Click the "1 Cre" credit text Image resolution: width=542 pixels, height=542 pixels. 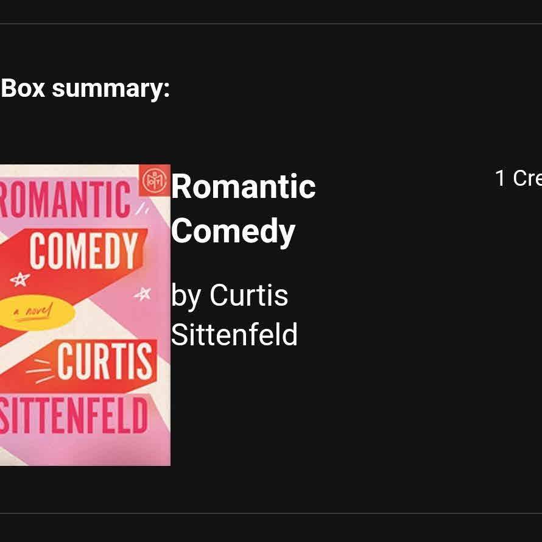pyautogui.click(x=518, y=178)
